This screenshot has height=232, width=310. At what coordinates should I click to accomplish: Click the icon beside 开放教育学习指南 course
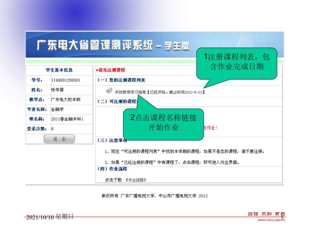click(x=109, y=90)
